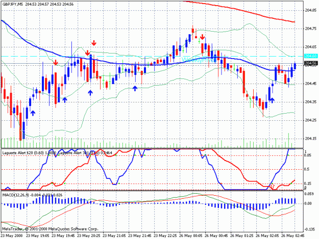Click the -0.135 MACD scale value
The width and height of the screenshot is (319, 239).
[x=309, y=229]
